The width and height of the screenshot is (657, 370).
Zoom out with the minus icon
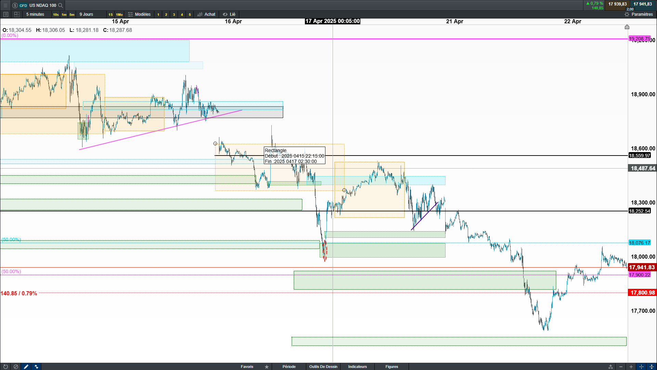click(621, 367)
